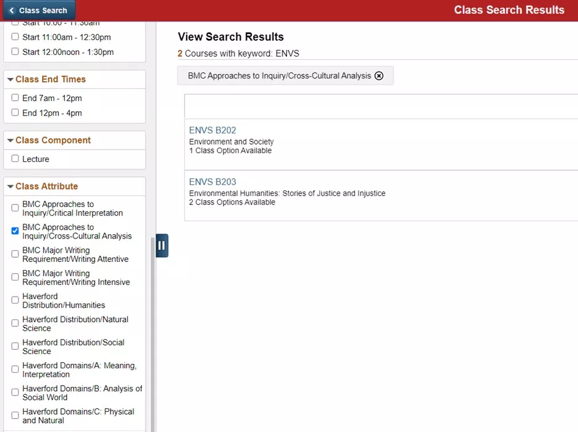Tick Start 12:00noon - 1:30pm checkbox

pyautogui.click(x=15, y=52)
